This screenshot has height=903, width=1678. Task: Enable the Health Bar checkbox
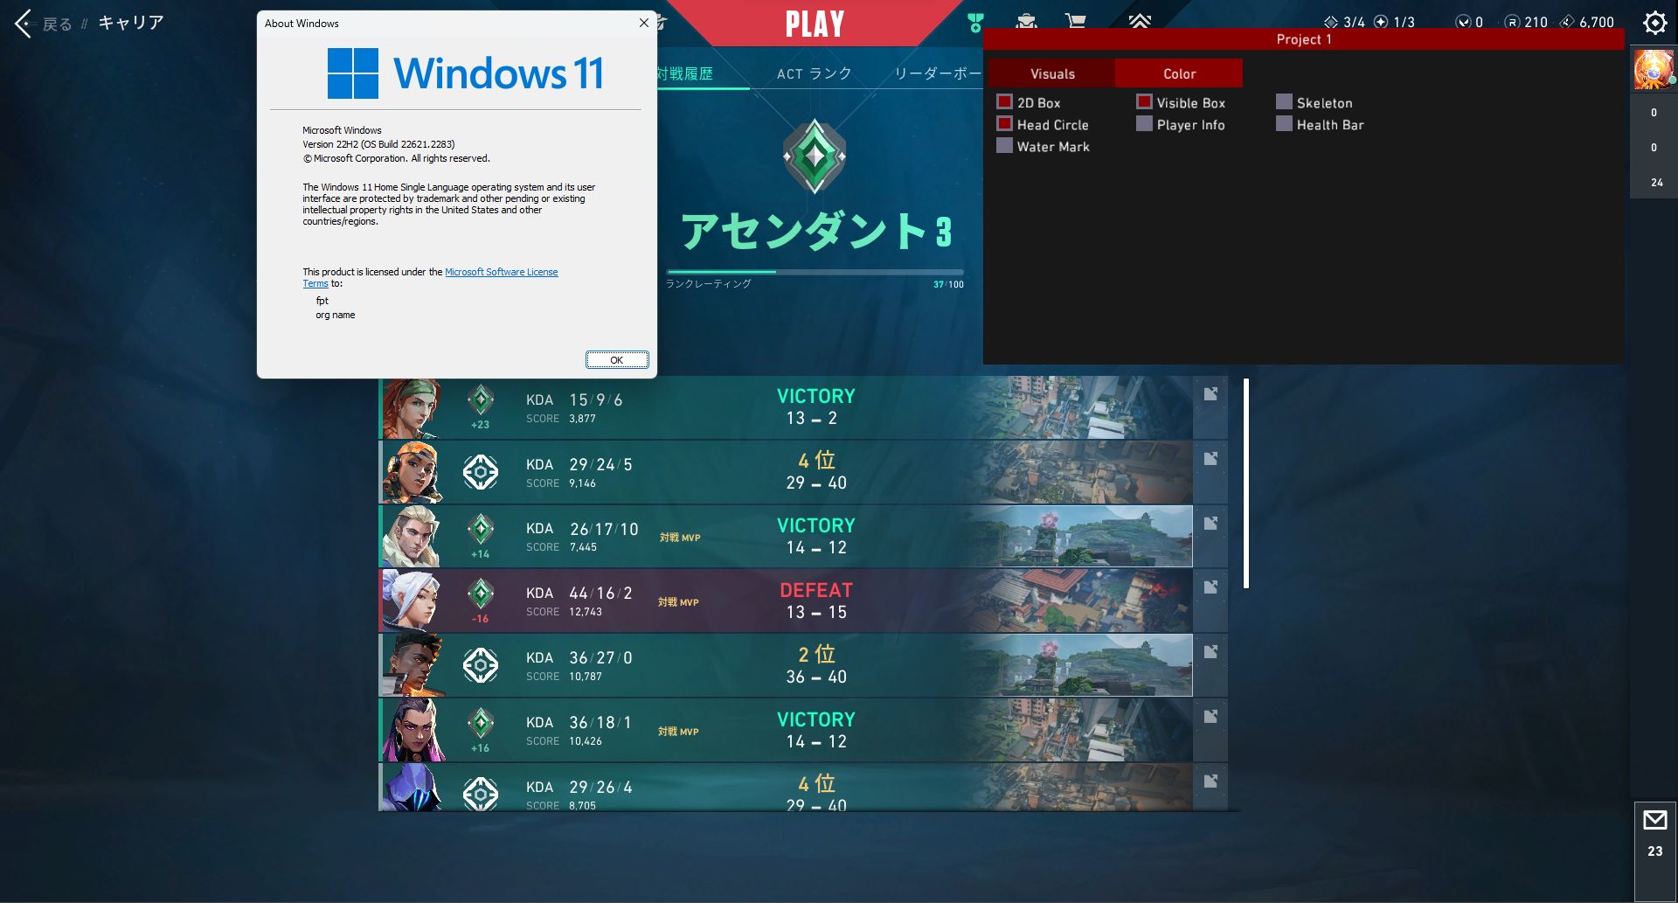(1285, 124)
